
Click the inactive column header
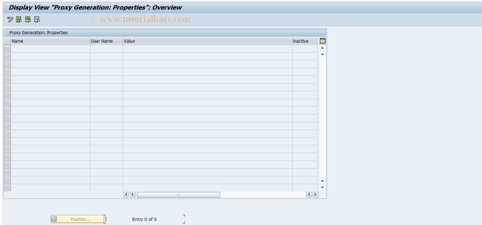point(305,41)
